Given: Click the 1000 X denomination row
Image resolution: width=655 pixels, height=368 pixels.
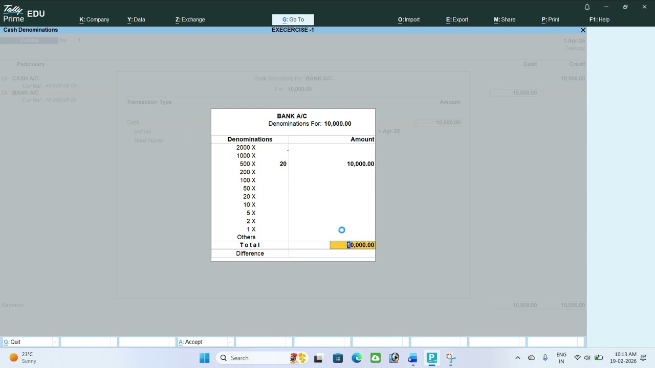Looking at the screenshot, I should pos(293,155).
